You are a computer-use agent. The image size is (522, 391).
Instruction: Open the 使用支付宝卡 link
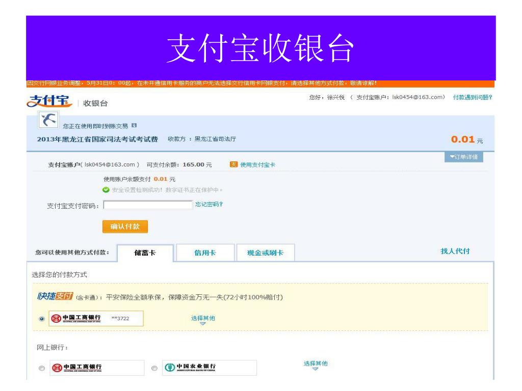(x=257, y=164)
